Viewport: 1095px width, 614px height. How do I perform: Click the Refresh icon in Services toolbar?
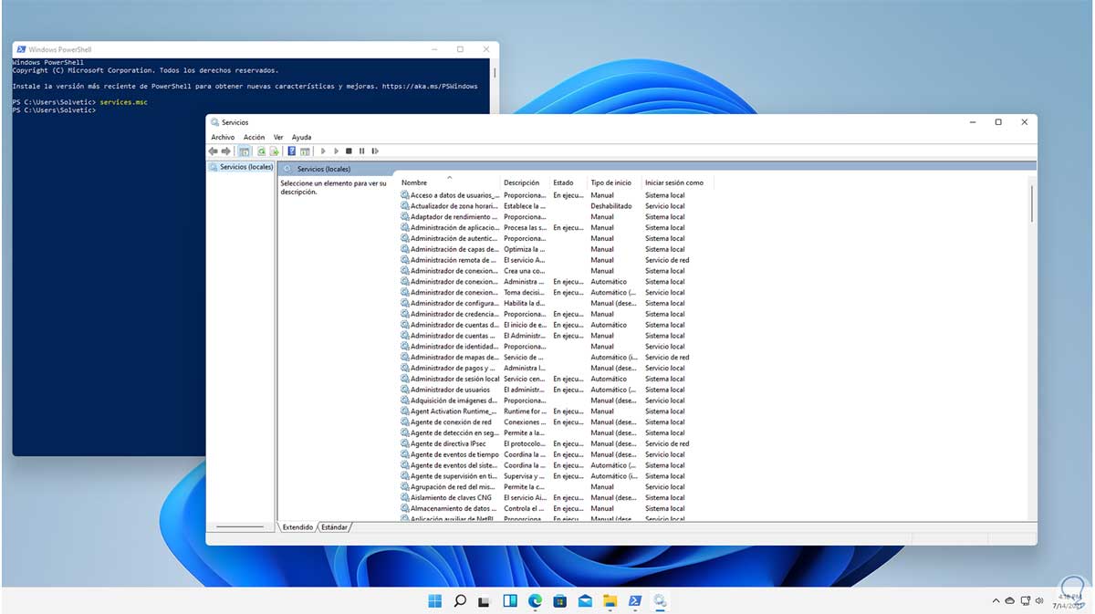(261, 151)
